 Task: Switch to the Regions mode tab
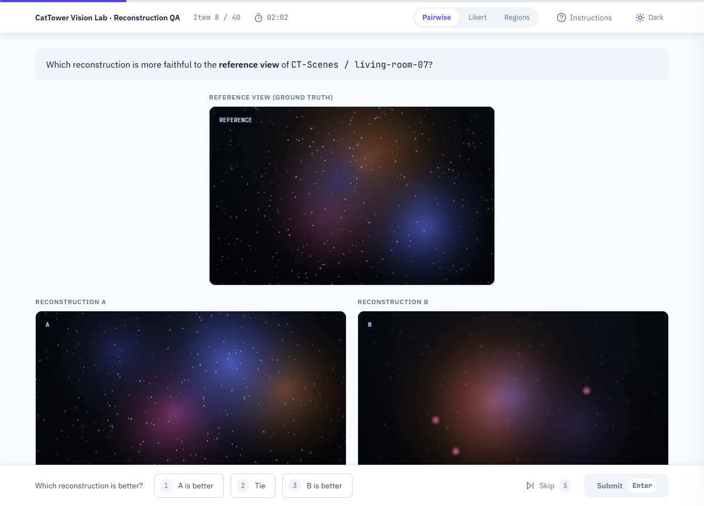pyautogui.click(x=517, y=18)
